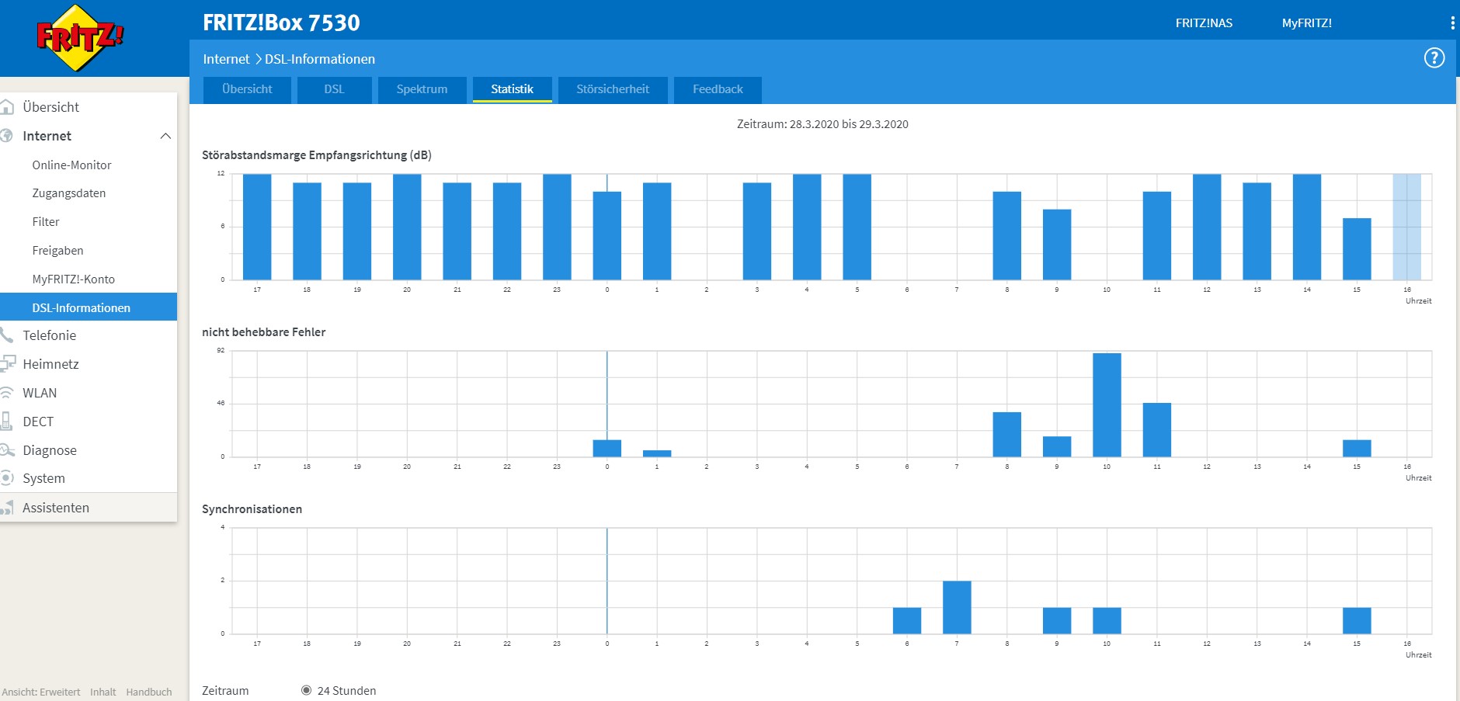
Task: Click the Internet breadcrumb link
Action: coord(226,59)
